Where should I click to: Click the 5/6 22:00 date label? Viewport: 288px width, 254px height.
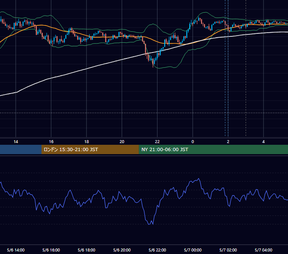[157, 250]
